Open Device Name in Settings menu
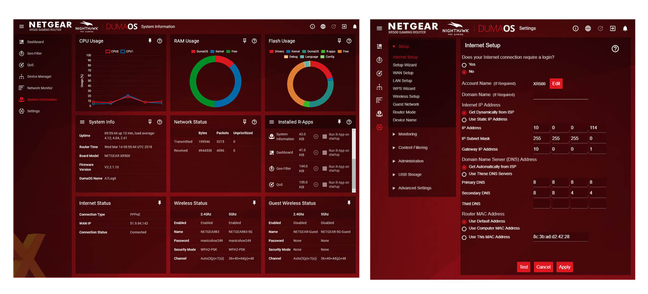 (404, 120)
